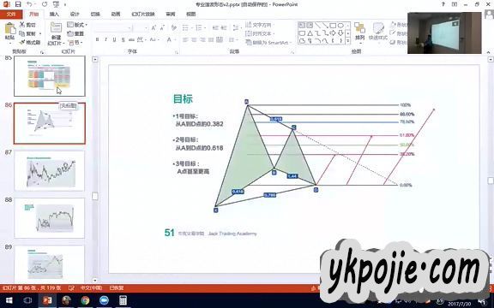Screen dimensions: 494x308
Task: Switch to the Insert (插入) ribbon tab
Action: coord(54,15)
